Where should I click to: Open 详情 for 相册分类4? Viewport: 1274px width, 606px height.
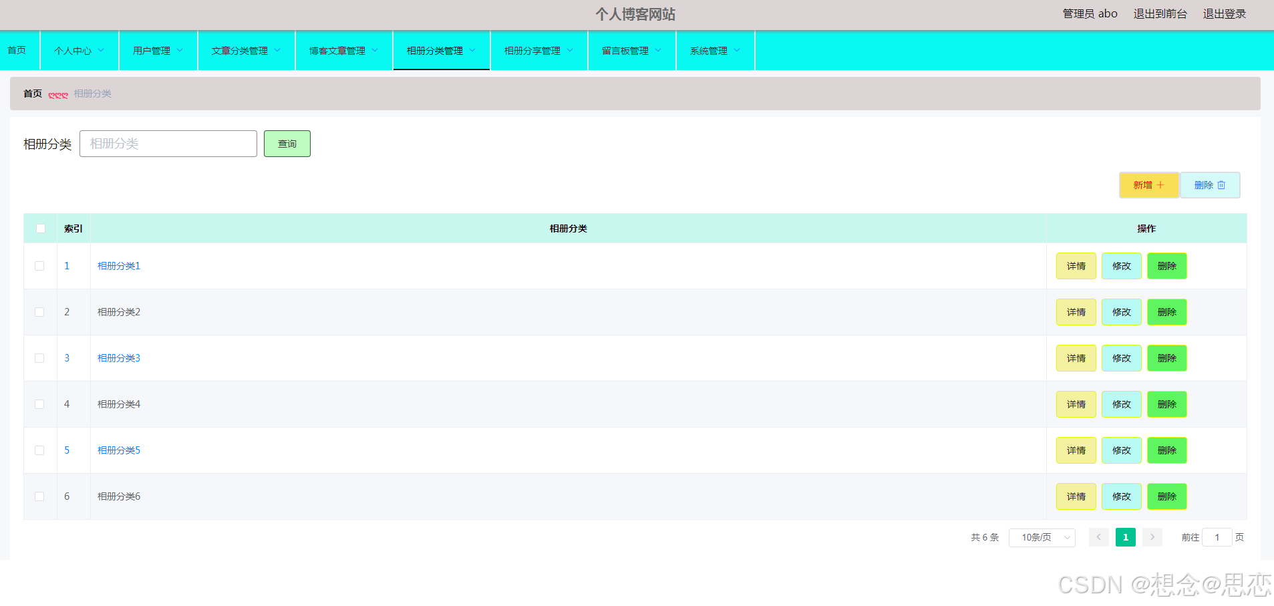pyautogui.click(x=1076, y=404)
